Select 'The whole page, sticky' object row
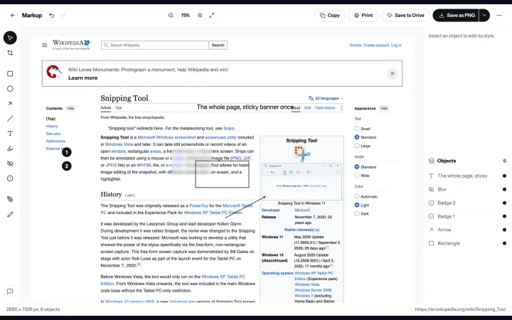The width and height of the screenshot is (512, 320). pyautogui.click(x=467, y=176)
